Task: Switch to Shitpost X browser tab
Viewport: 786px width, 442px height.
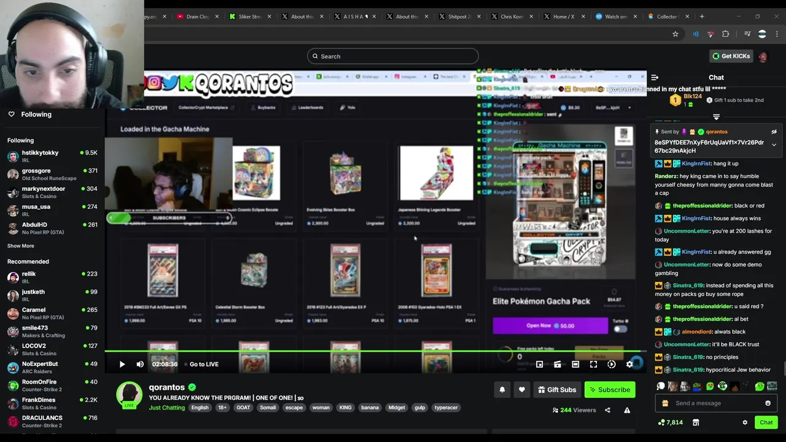Action: 459,17
